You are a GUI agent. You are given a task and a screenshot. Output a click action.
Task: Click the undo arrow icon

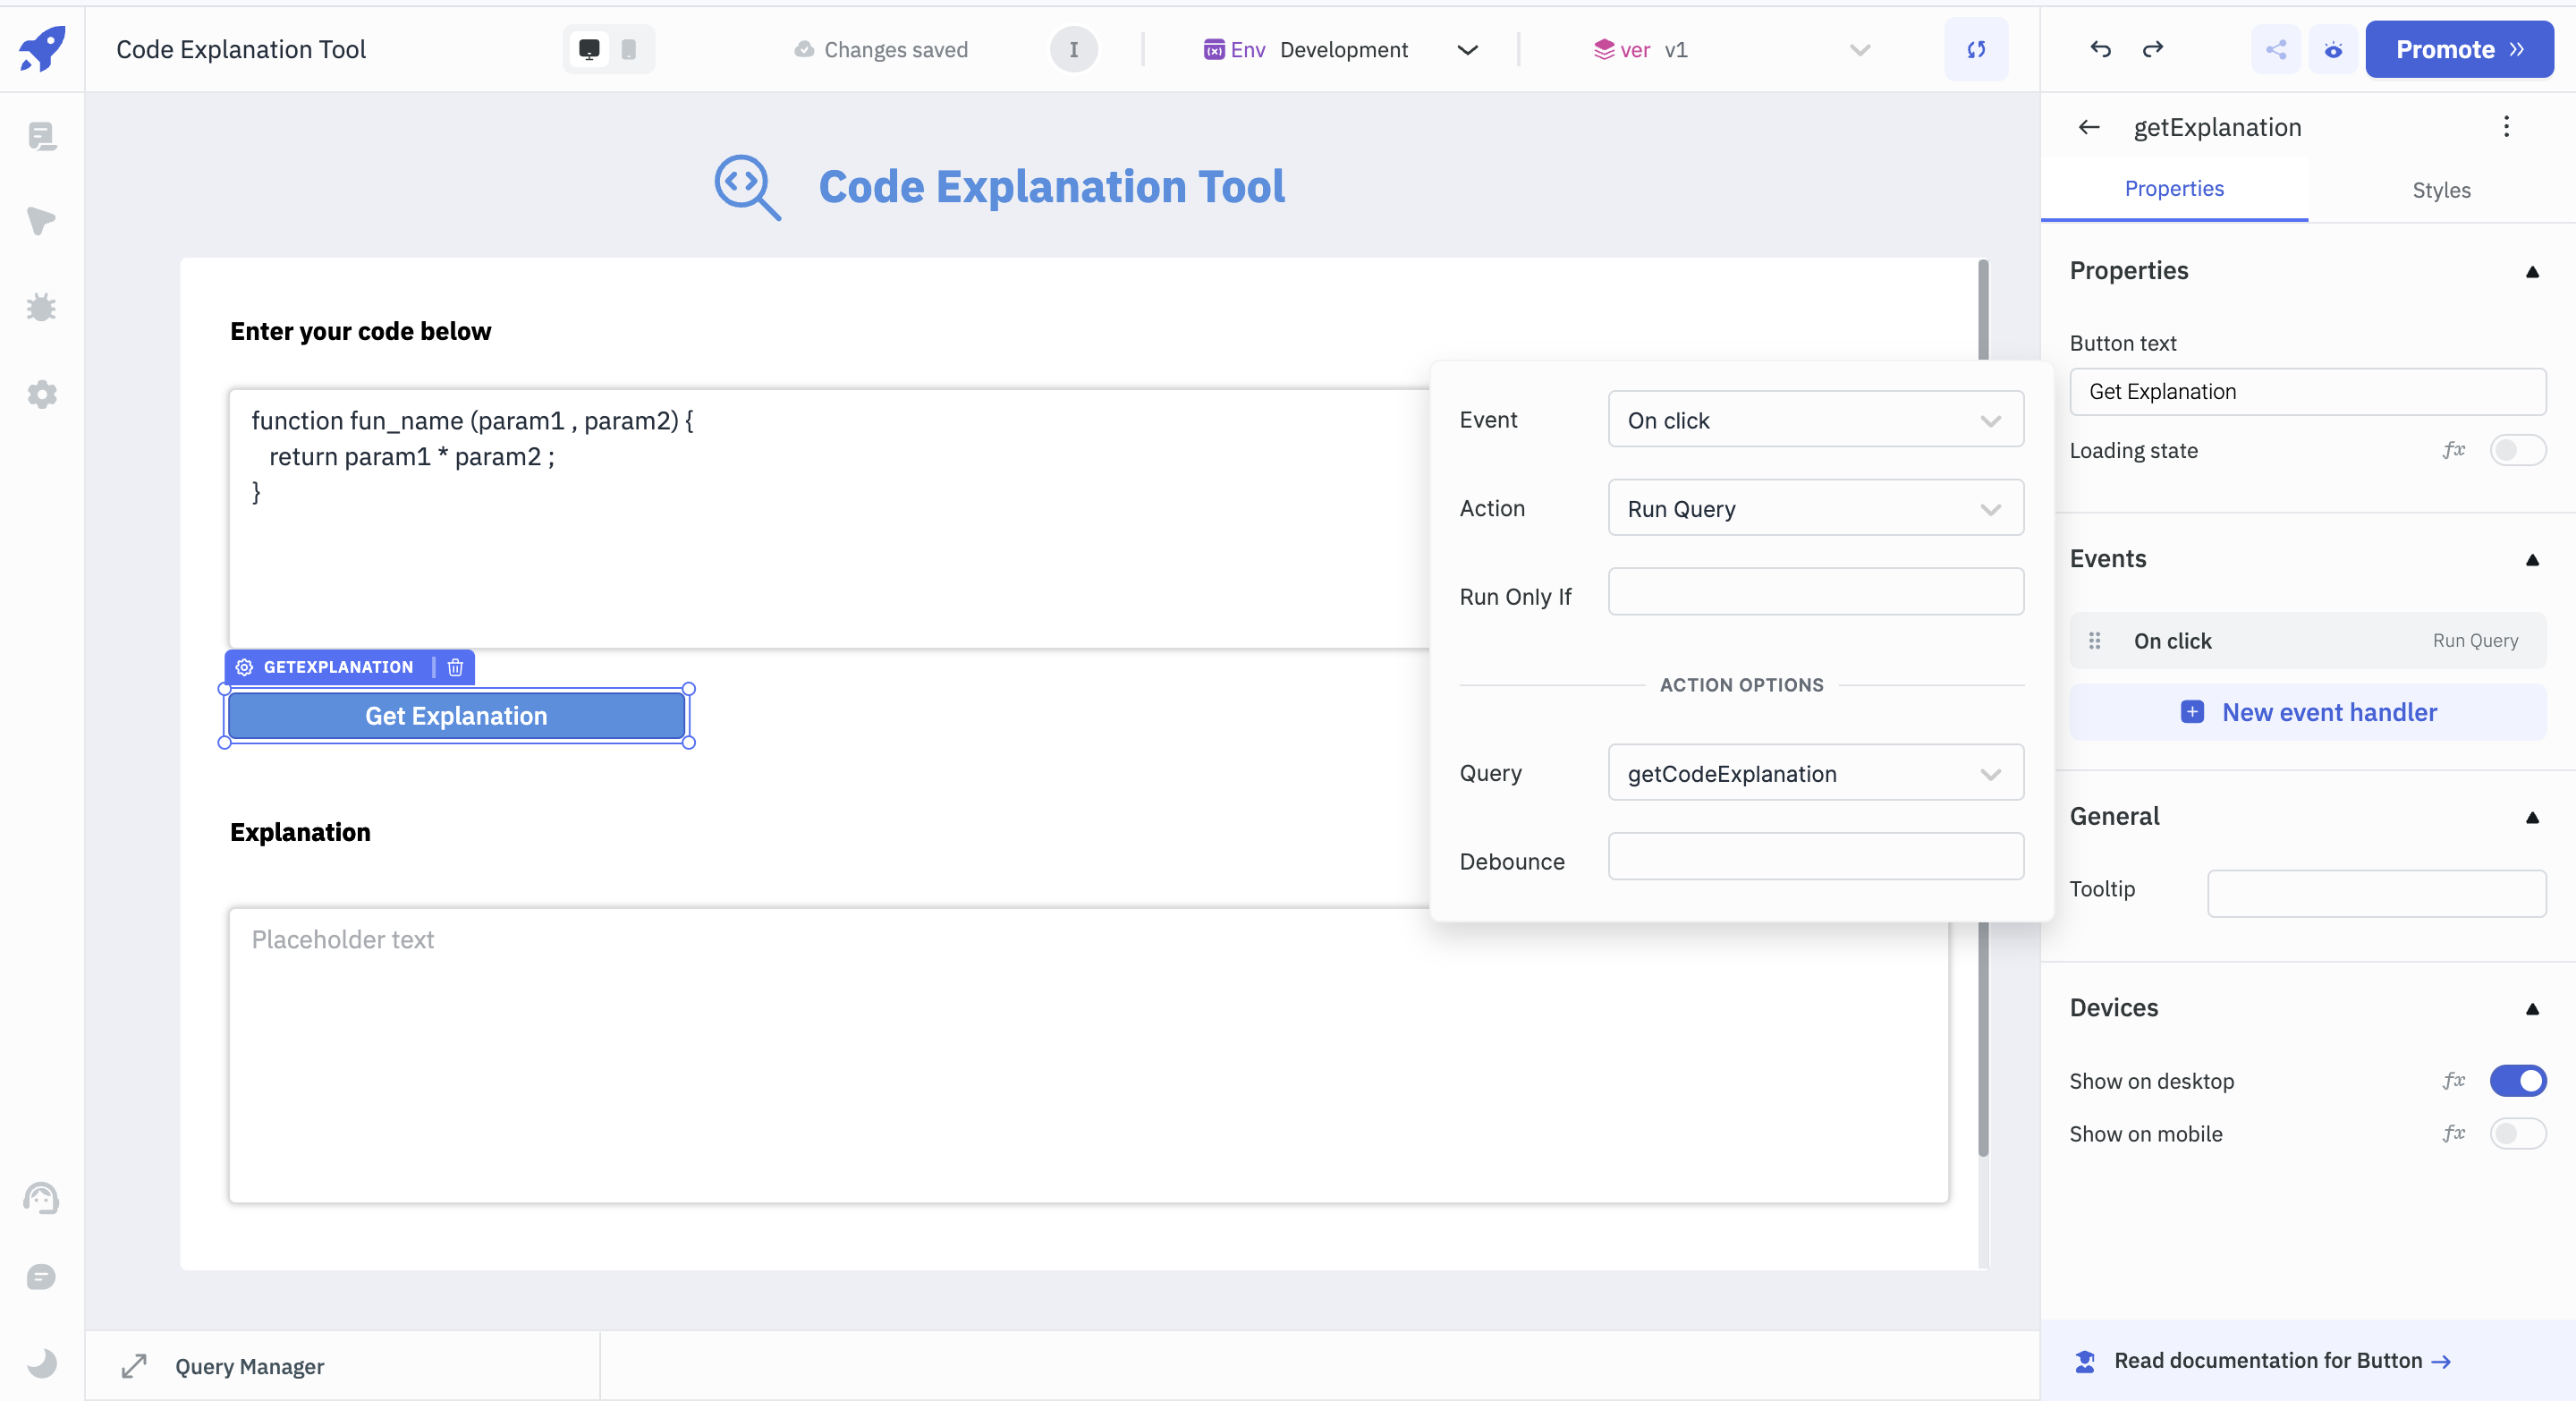(2100, 49)
